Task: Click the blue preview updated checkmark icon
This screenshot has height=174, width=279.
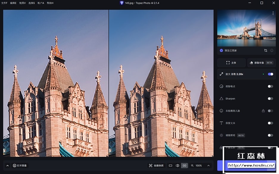Action: click(x=221, y=50)
